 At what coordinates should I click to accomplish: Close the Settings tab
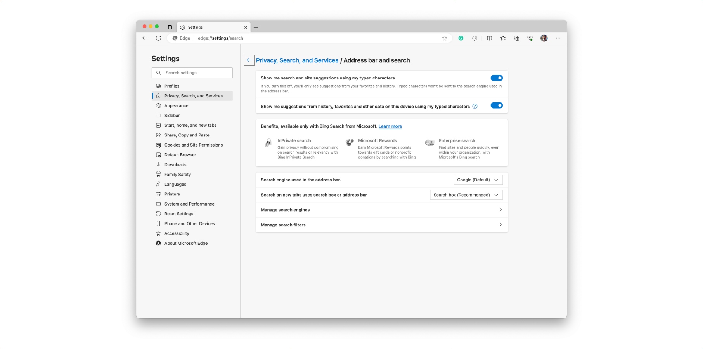pos(246,28)
